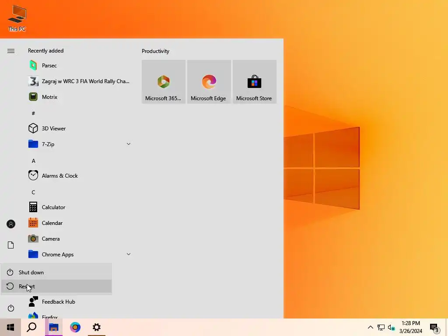Click the Productivity group title
448x336 pixels.
coord(155,51)
